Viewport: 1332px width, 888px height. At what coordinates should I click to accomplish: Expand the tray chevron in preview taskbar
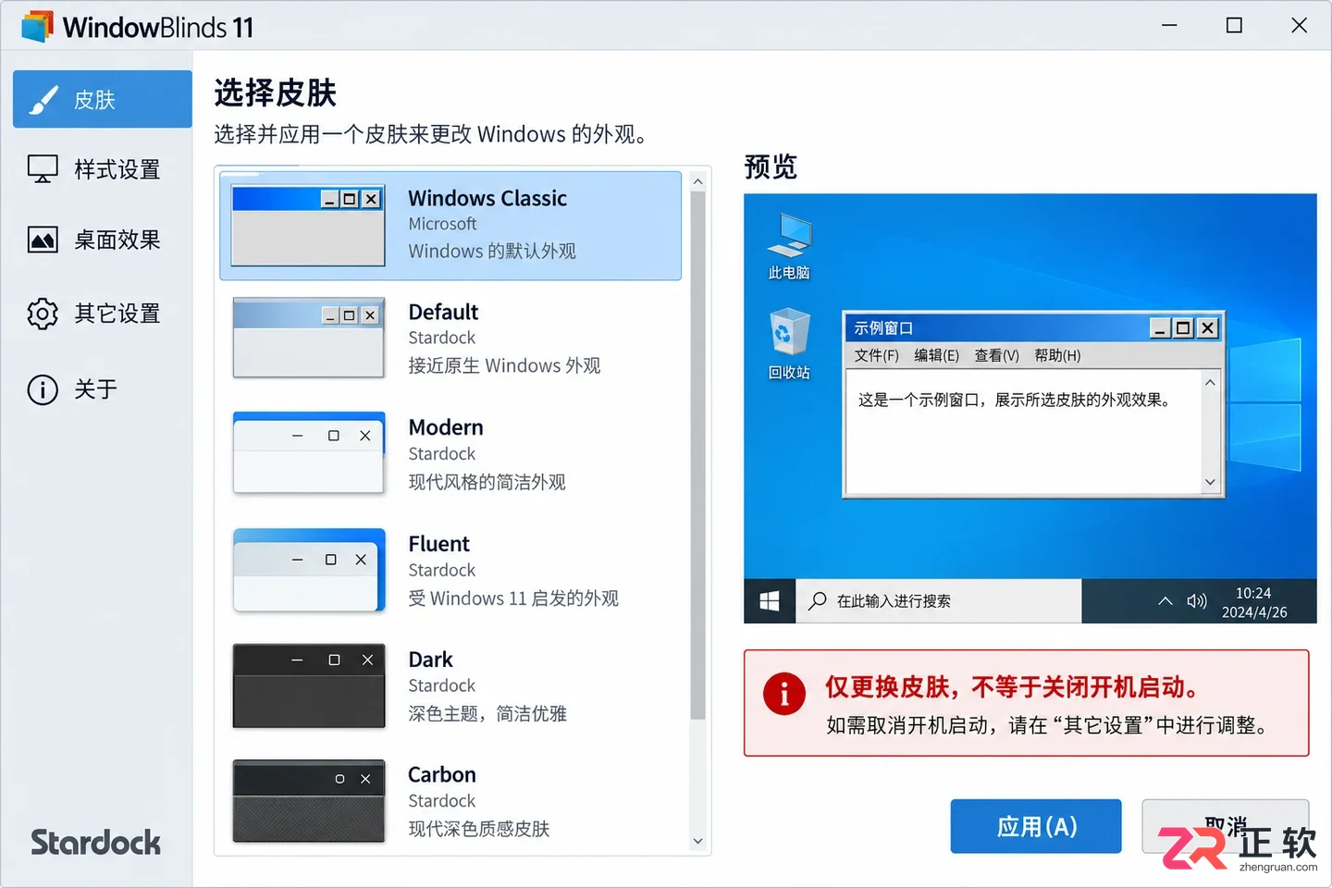[1165, 601]
